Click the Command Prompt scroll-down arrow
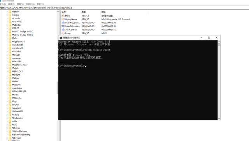This screenshot has height=141, width=249. [219, 118]
